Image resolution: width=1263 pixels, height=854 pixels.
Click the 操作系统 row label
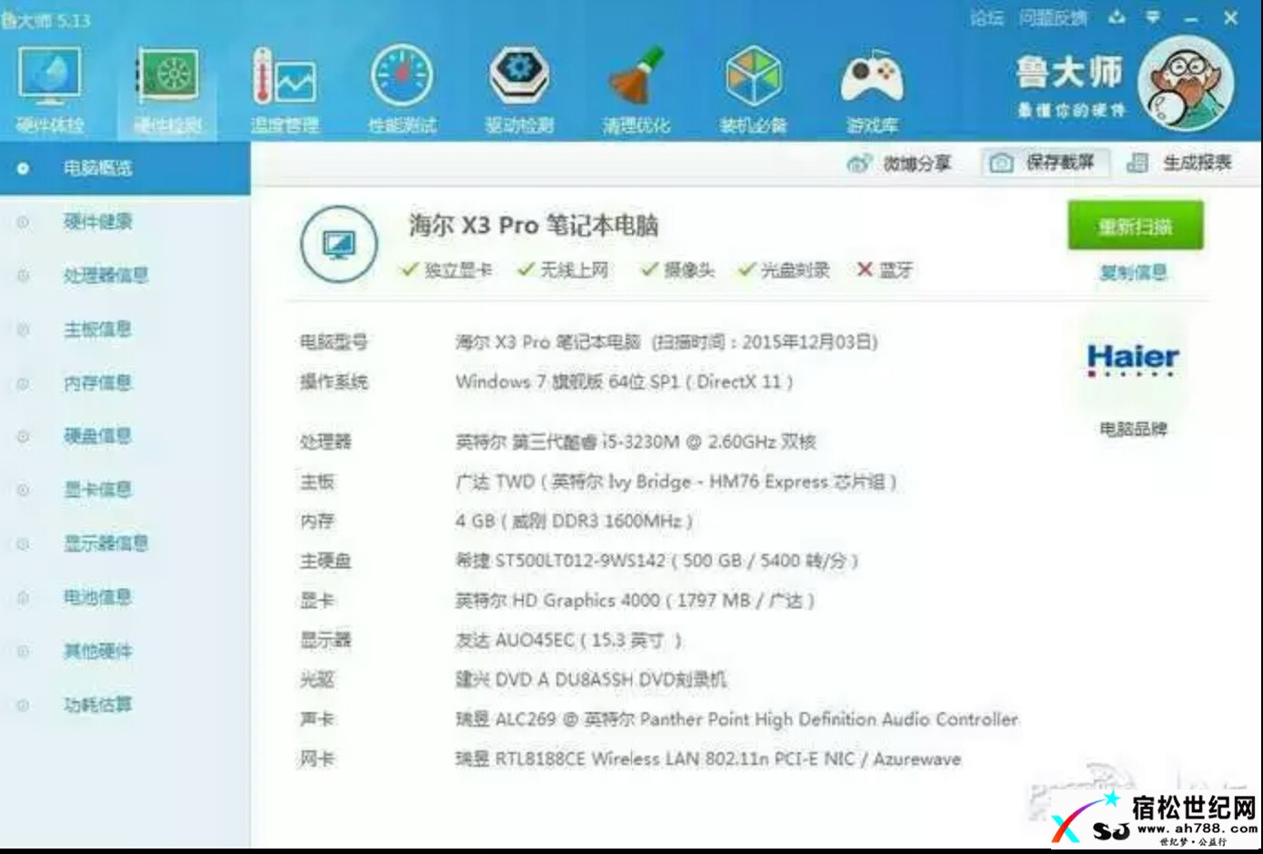[334, 382]
